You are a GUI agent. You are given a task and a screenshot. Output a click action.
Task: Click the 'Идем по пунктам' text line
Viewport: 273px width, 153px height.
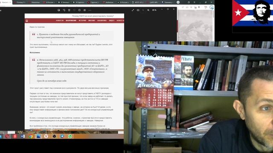37,27
